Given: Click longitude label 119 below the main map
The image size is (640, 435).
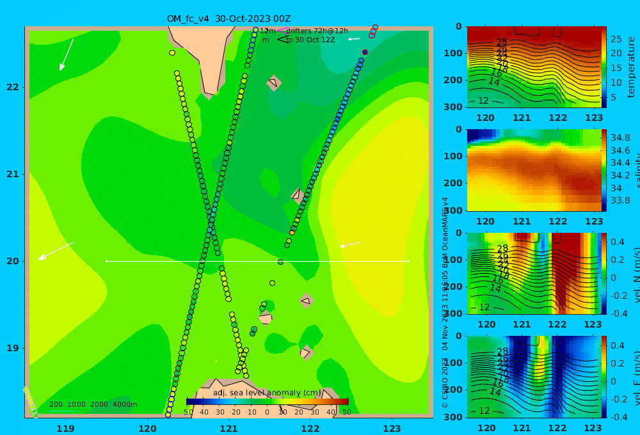Looking at the screenshot, I should pos(65,429).
